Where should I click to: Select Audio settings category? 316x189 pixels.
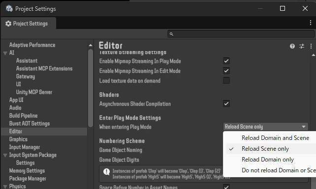coord(15,108)
